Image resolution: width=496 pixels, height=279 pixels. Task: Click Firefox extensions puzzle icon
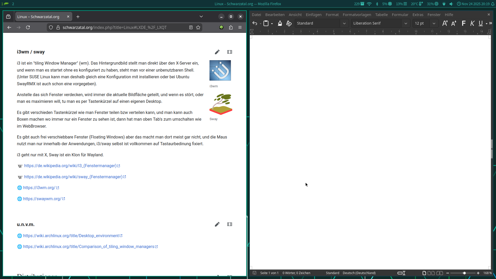(231, 27)
